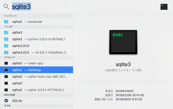This screenshot has height=109, width=173.
Task: Click the folder icon for sqlite3 python-3.6.5
Action: tap(6, 39)
